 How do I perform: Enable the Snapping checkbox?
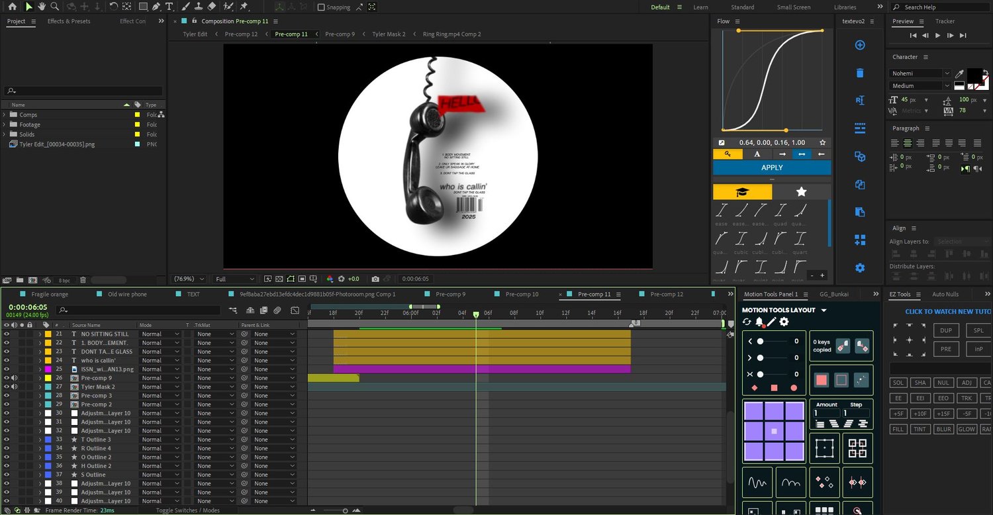[322, 7]
